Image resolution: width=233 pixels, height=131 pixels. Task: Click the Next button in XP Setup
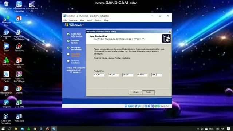[x=149, y=92]
